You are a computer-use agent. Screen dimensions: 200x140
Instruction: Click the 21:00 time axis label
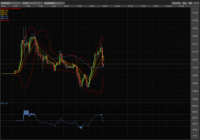click(x=130, y=6)
